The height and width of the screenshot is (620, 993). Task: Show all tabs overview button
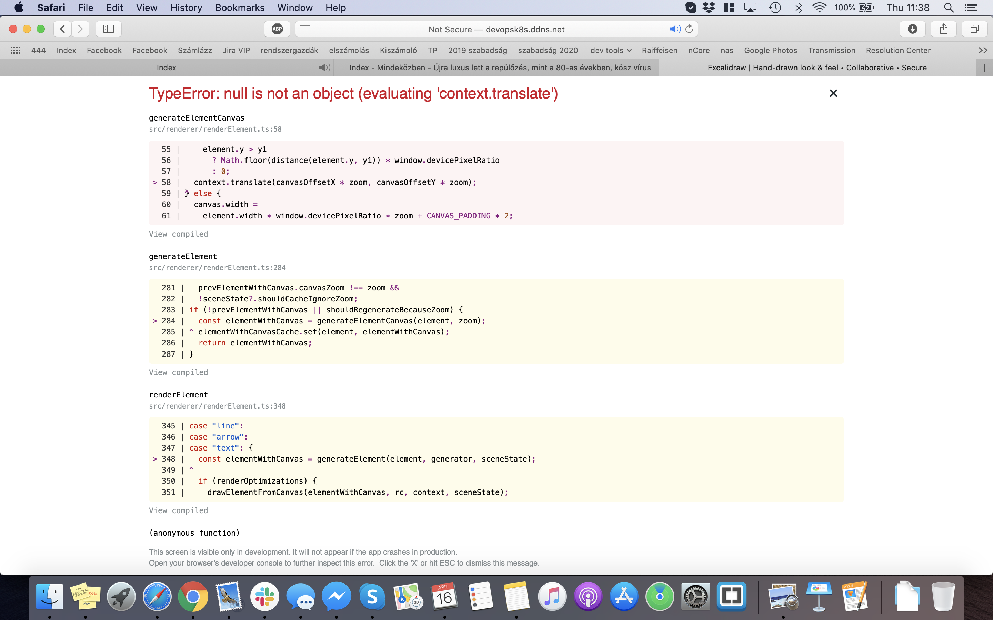click(974, 29)
